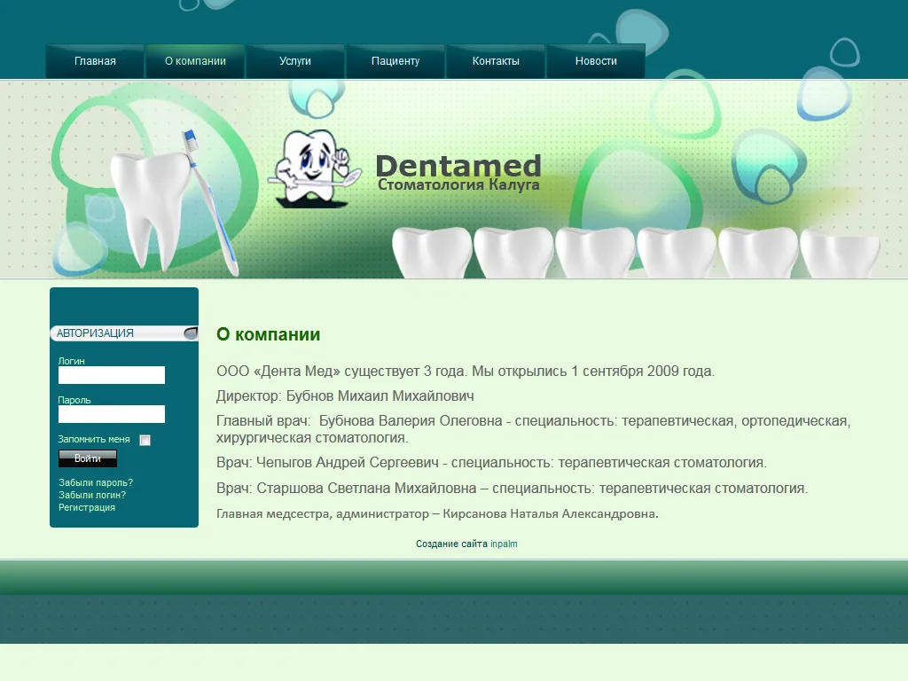This screenshot has height=681, width=908.
Task: Select the О компании menu tab
Action: click(x=195, y=61)
